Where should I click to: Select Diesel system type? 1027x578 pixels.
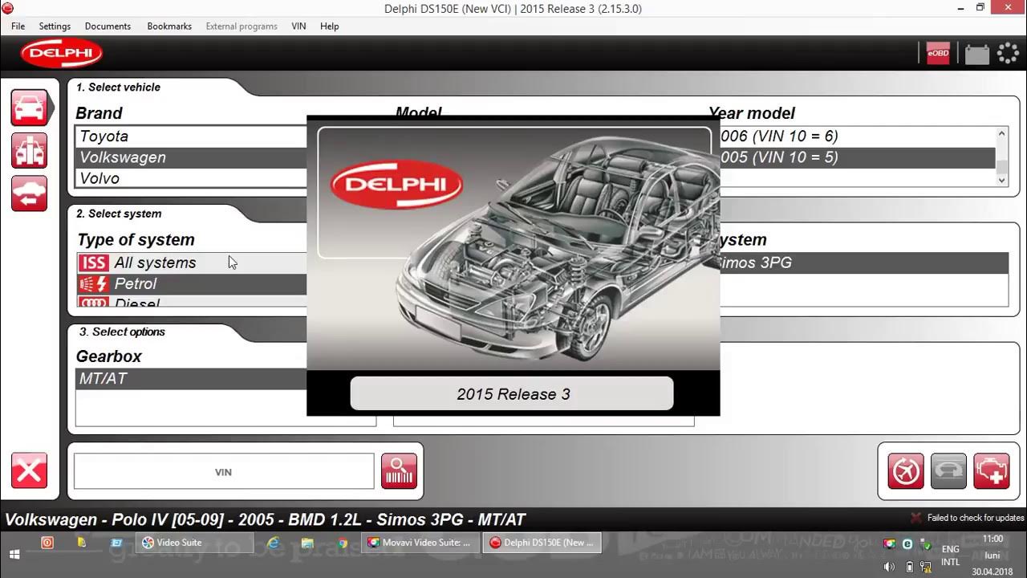tap(192, 302)
